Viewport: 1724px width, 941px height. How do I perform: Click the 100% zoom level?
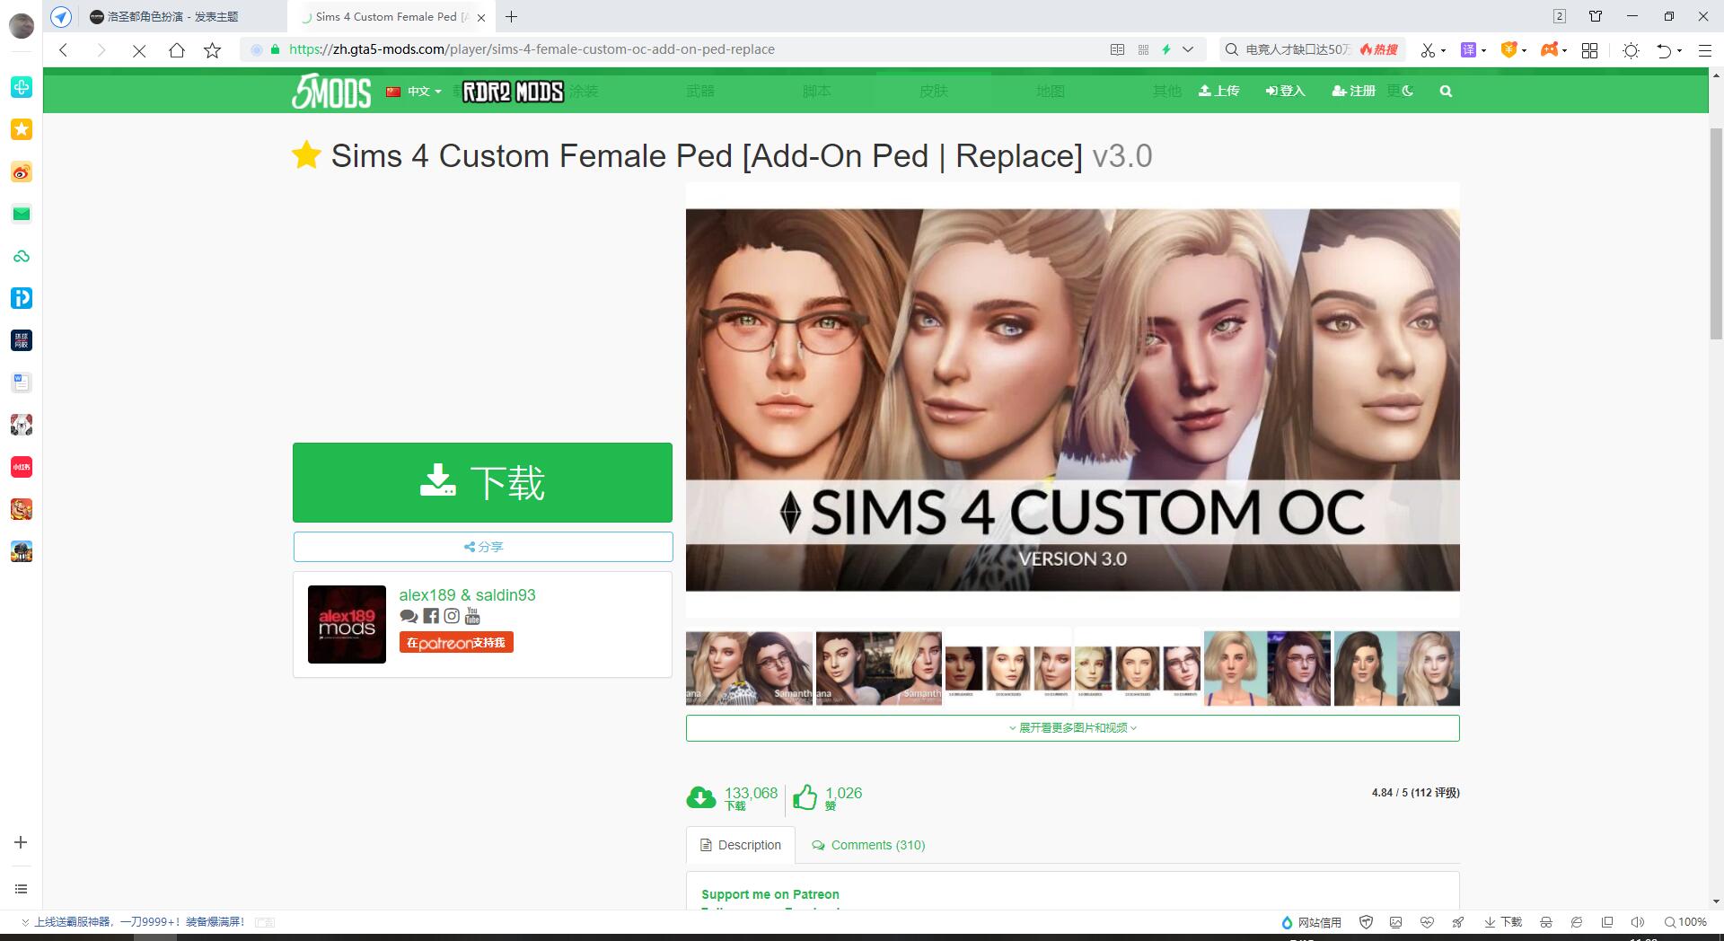pos(1685,922)
